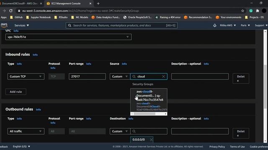Open the browser profile avatar icon

[264, 11]
